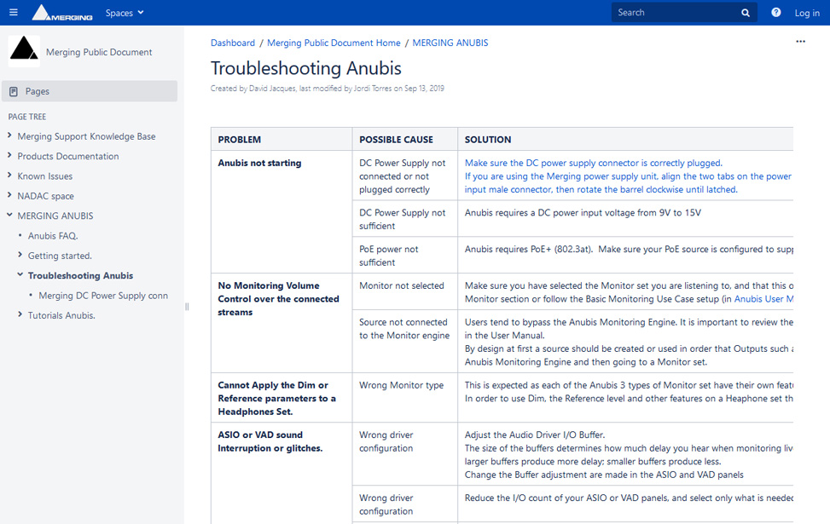Click the POSSIBLE CAUSE column header
The height and width of the screenshot is (524, 830).
[x=405, y=139]
